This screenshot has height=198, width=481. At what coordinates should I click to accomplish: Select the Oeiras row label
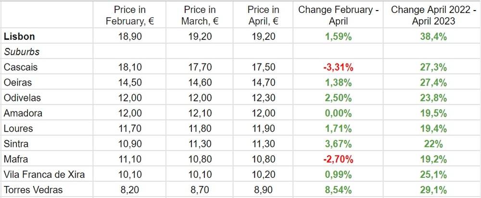point(18,83)
